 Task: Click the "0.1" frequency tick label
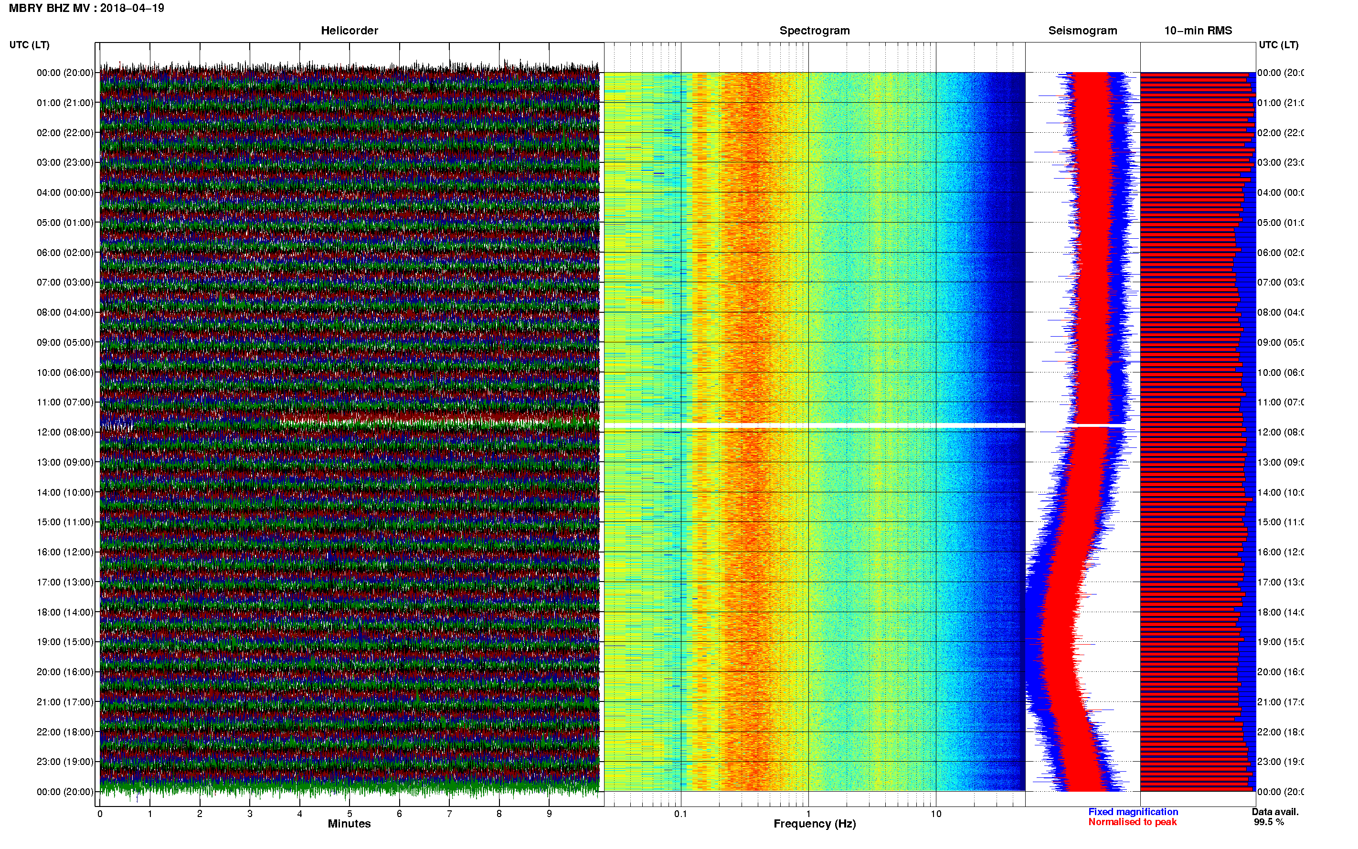680,814
